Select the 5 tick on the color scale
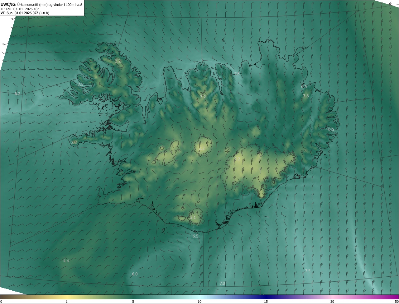This screenshot has height=304, width=399. tap(133, 302)
